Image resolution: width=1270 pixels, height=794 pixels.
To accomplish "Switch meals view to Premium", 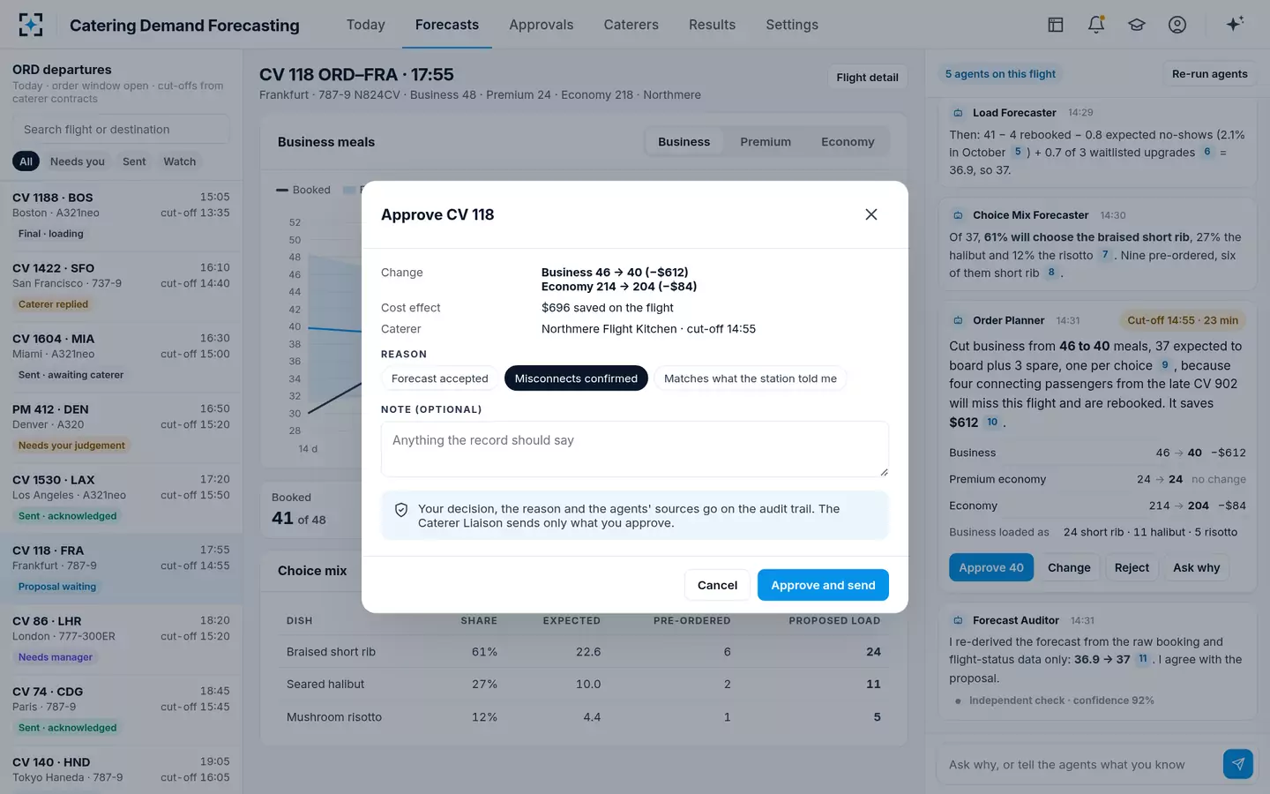I will pos(766,142).
